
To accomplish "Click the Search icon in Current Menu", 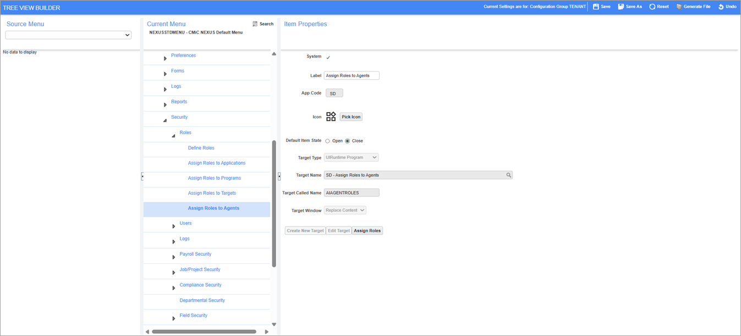I will (255, 24).
